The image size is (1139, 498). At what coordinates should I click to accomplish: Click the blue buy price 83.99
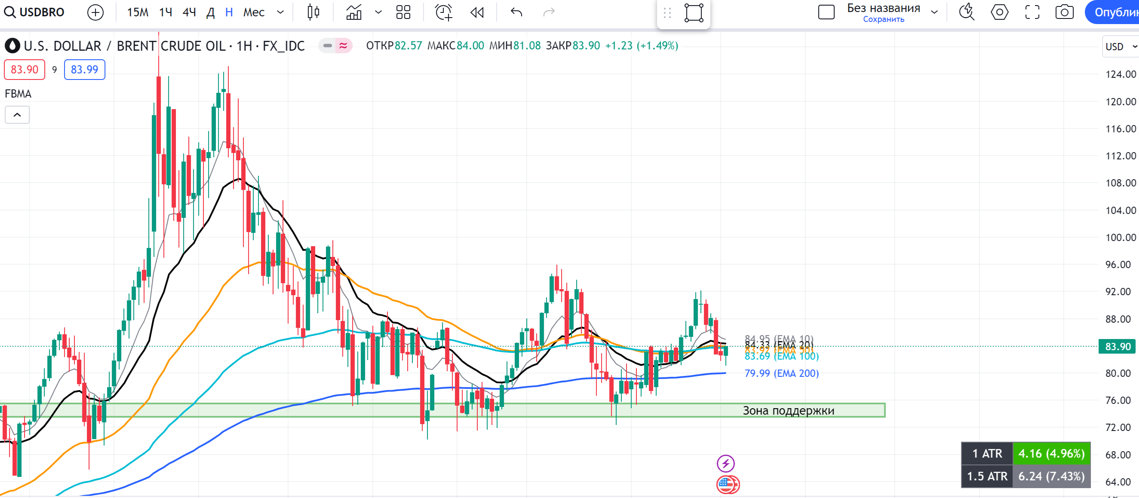(x=84, y=69)
